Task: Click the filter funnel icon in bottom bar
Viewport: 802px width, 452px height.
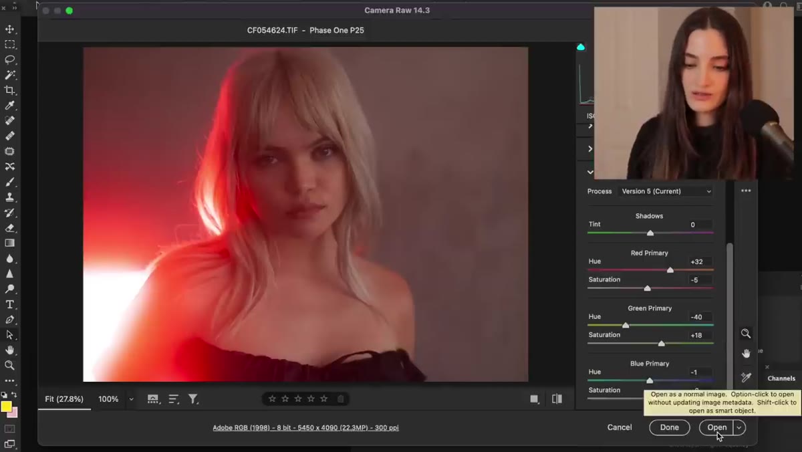Action: (193, 399)
